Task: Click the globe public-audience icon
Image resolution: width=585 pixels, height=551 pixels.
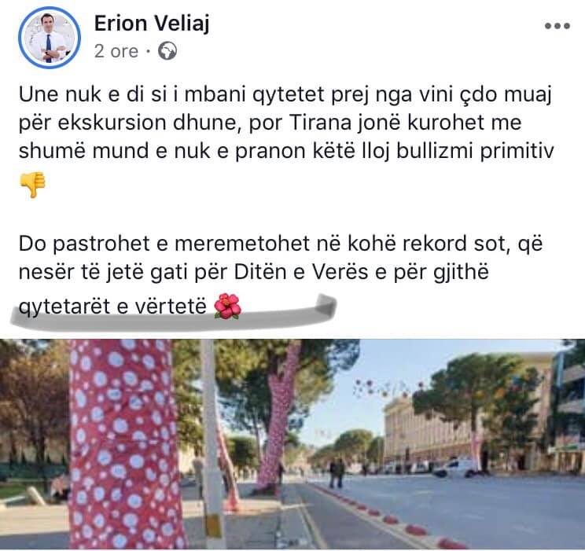Action: click(x=167, y=51)
